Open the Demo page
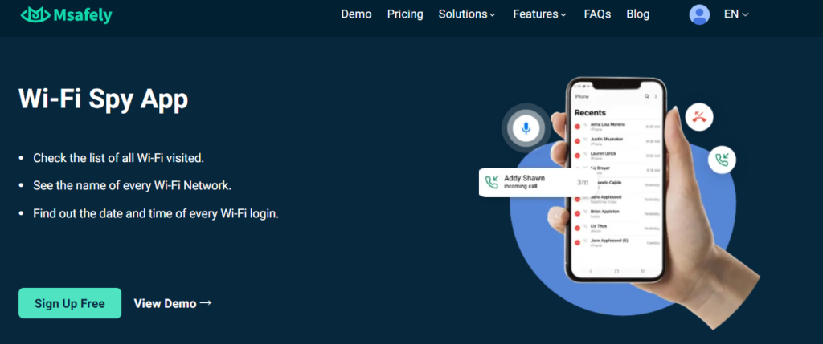823x344 pixels. [x=356, y=14]
